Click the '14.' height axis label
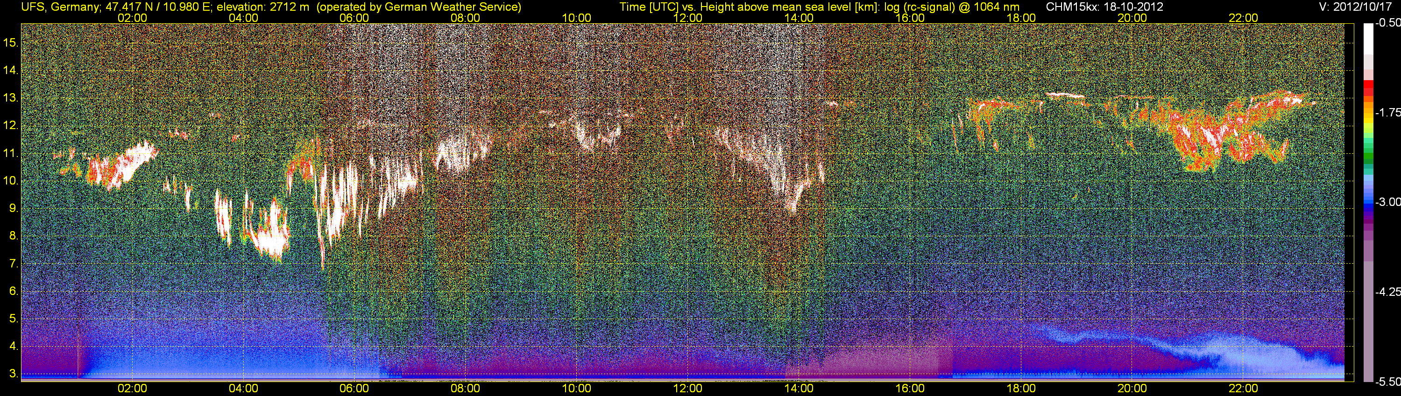1401x396 pixels. point(10,70)
